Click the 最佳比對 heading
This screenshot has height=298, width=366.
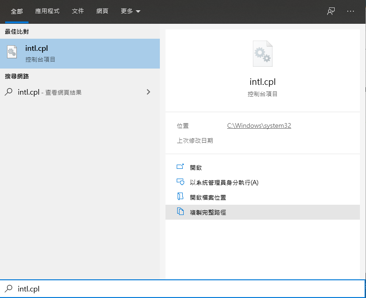(17, 31)
